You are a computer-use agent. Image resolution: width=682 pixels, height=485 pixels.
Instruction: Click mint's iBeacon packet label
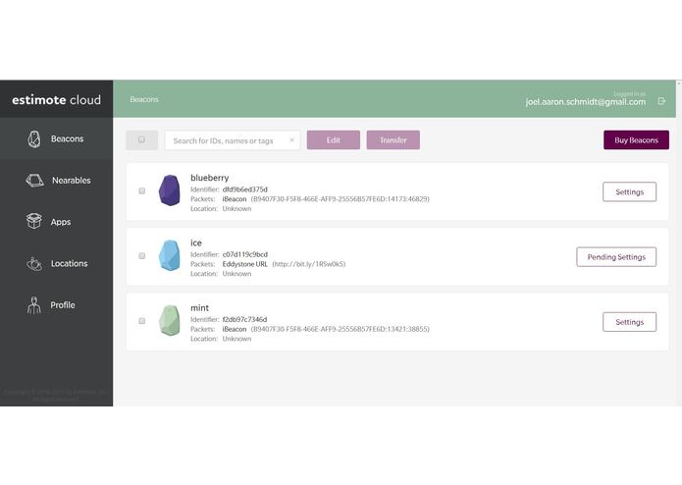click(235, 329)
